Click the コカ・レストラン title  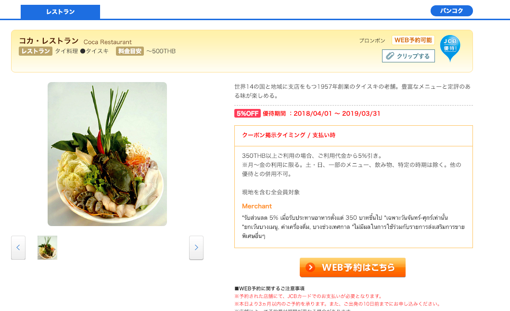pos(49,41)
